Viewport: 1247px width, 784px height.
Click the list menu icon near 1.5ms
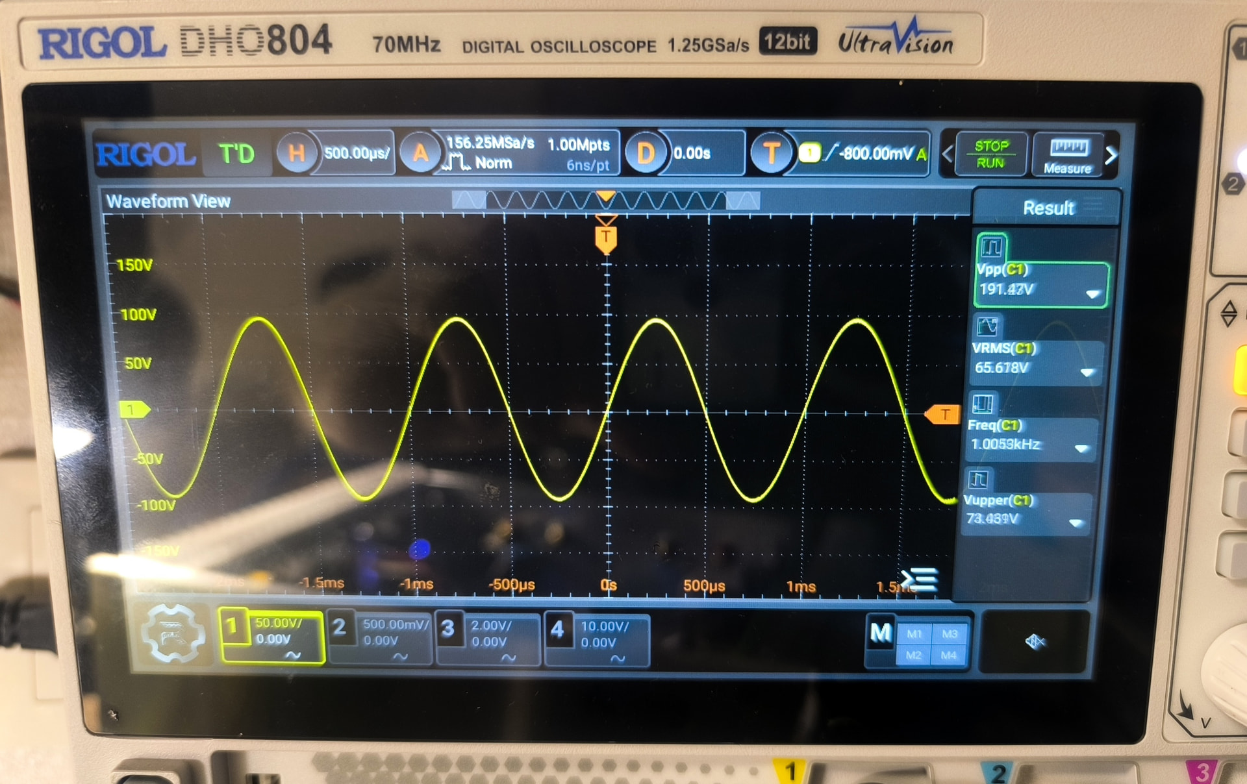coord(920,579)
